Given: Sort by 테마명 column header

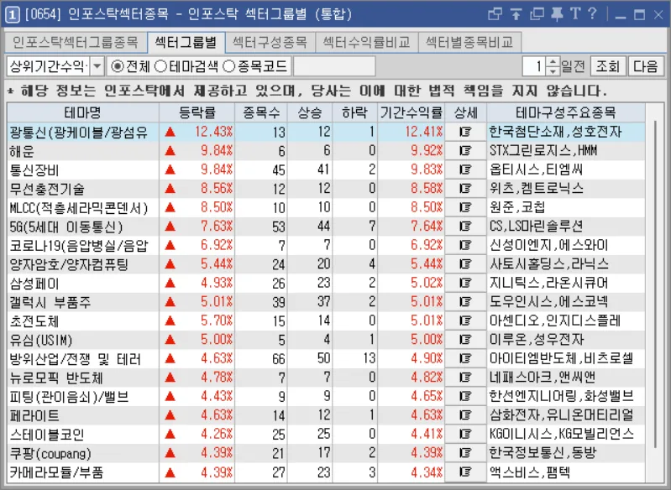Looking at the screenshot, I should [x=83, y=113].
